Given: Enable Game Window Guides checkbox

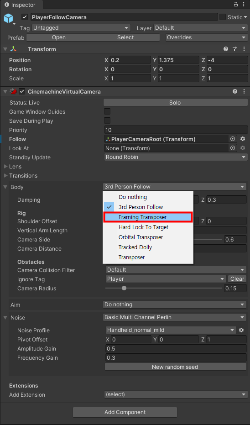Looking at the screenshot, I should click(107, 111).
